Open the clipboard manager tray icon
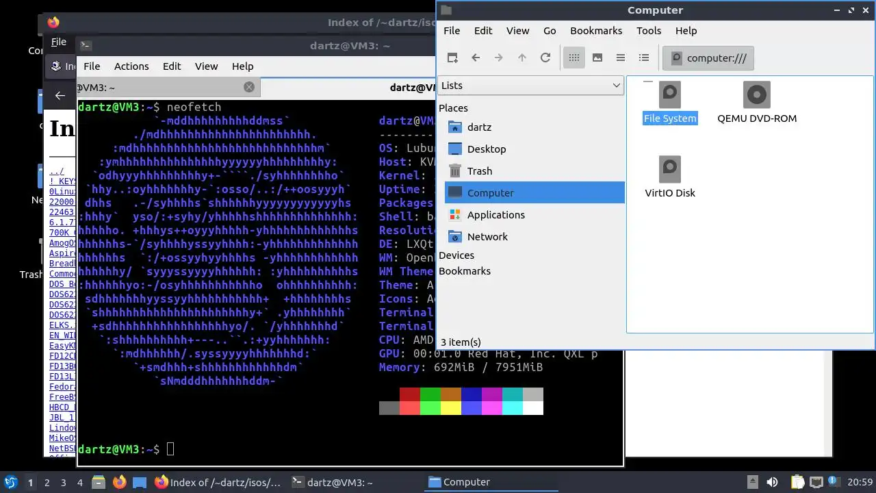Image resolution: width=876 pixels, height=493 pixels. [x=797, y=482]
